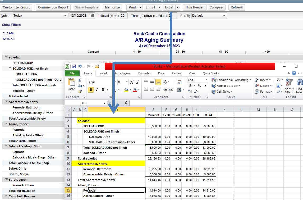The width and height of the screenshot is (303, 200).
Task: Open the QuickBooks ribbon tab in Excel
Action: tap(211, 73)
